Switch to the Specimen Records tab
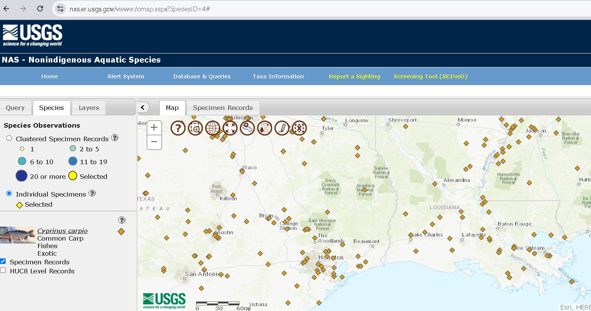The image size is (591, 311). (222, 108)
